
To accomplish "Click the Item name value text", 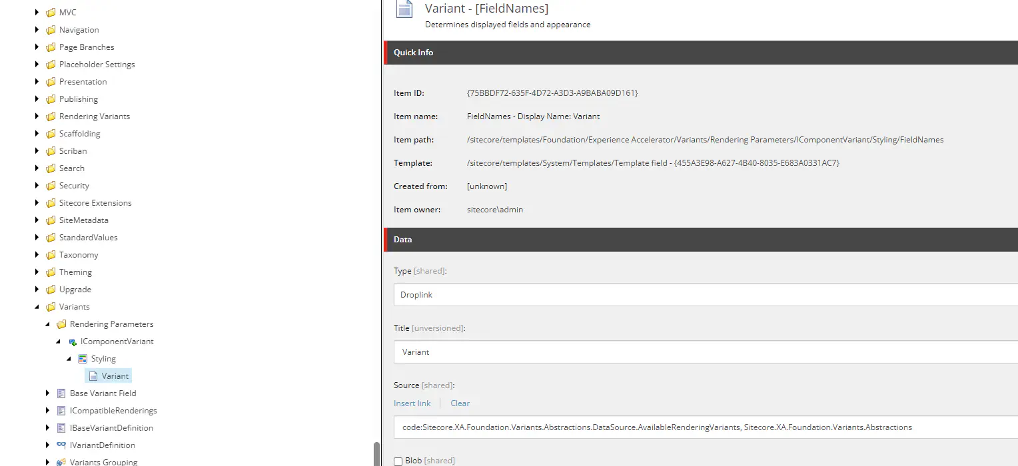I will coord(533,116).
